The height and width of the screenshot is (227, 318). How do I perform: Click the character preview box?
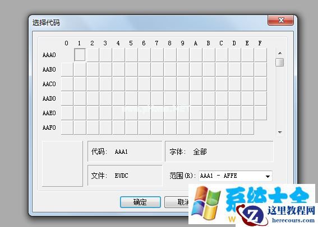62,163
